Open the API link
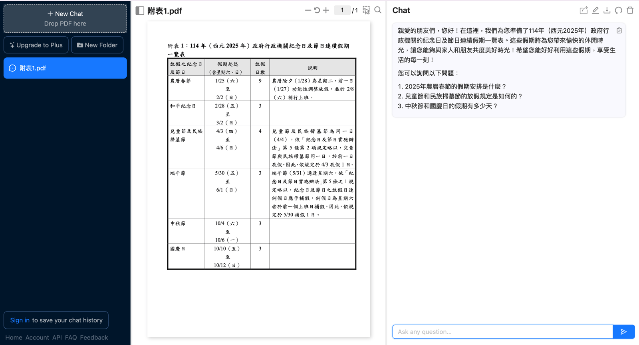Screen dimensions: 639x345 click(57, 337)
